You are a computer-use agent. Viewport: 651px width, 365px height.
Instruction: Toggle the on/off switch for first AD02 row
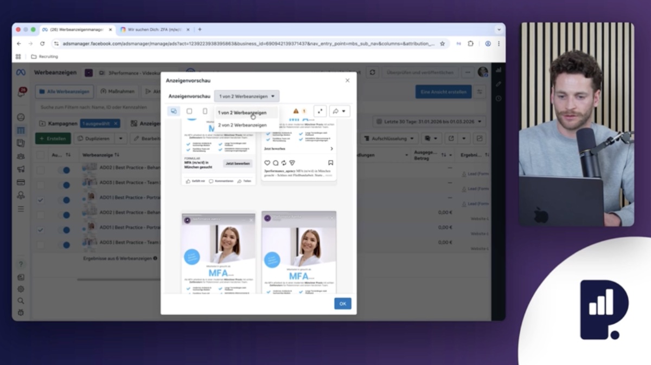pyautogui.click(x=63, y=170)
